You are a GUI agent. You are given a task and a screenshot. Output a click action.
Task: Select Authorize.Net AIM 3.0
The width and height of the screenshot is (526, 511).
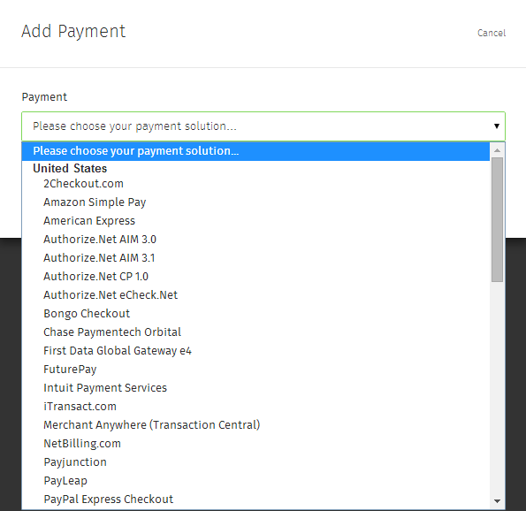point(255,240)
